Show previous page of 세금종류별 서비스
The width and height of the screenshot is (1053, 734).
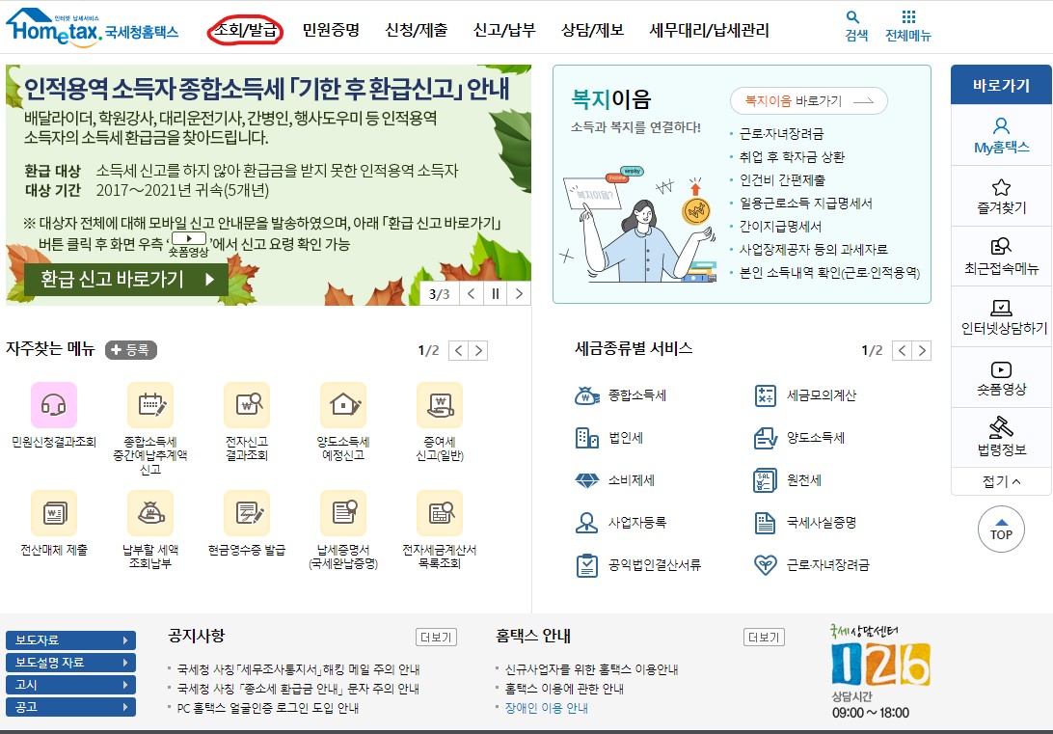point(902,350)
